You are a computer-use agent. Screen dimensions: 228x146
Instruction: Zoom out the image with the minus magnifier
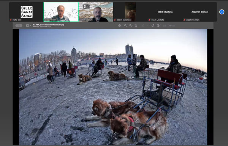(125, 25)
